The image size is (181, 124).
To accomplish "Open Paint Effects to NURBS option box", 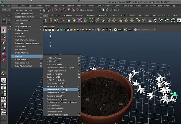I will (79, 90).
